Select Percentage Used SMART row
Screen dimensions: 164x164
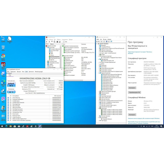[x=35, y=104]
